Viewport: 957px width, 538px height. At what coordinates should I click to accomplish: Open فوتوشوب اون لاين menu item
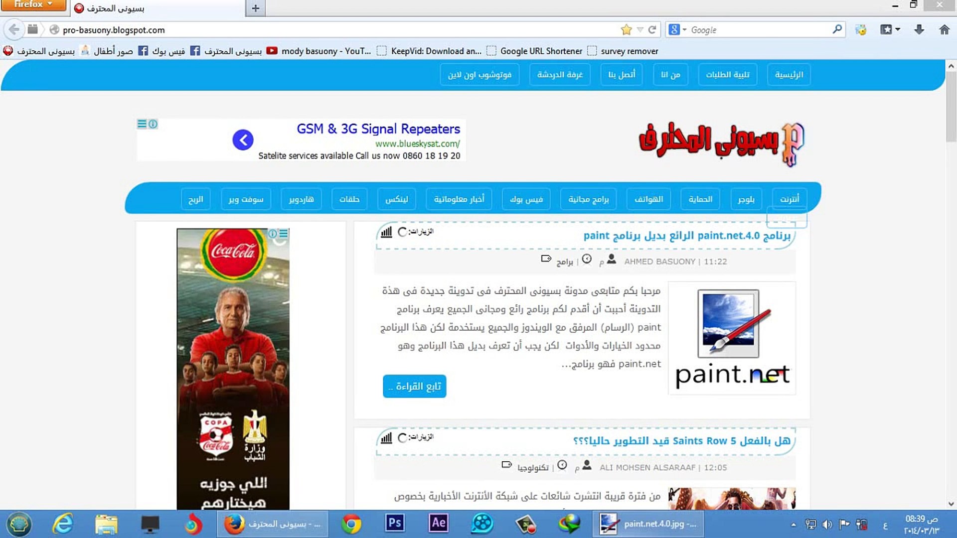tap(479, 75)
